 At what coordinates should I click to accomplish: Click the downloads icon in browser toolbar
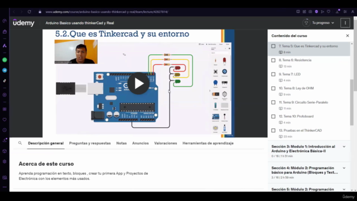click(337, 12)
